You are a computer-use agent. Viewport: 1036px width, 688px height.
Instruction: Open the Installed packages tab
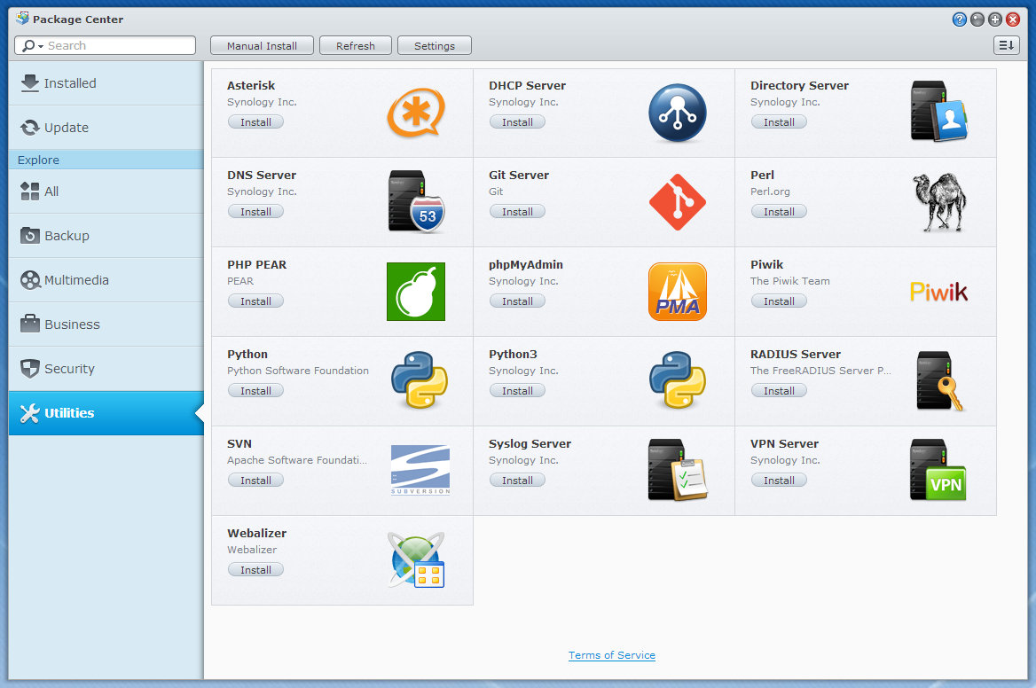pos(106,83)
